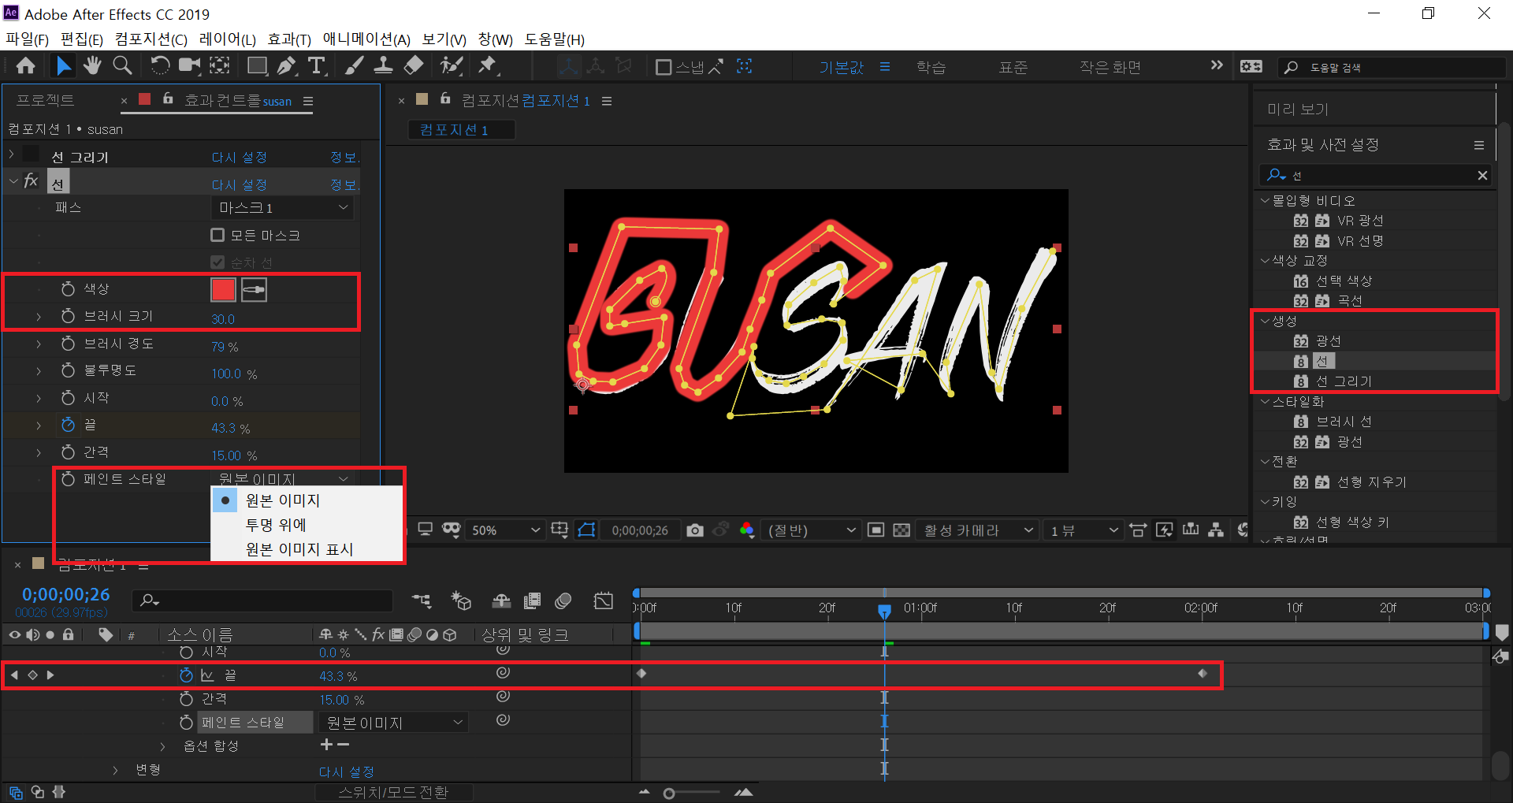Switch to 작은 화면 workspace
The width and height of the screenshot is (1513, 803).
tap(1110, 67)
